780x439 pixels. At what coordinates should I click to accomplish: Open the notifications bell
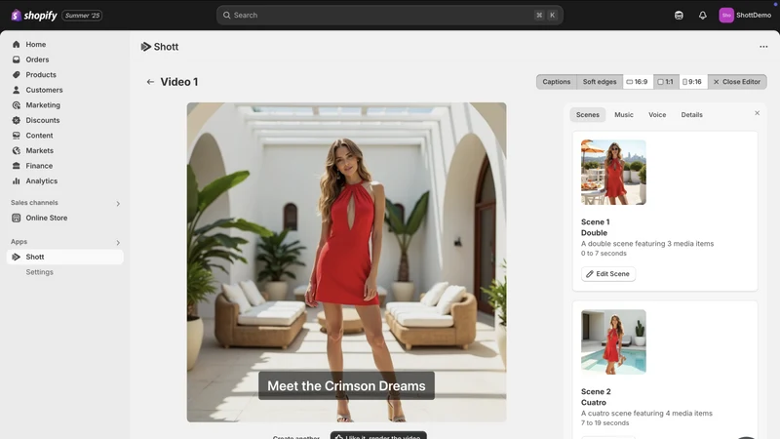click(x=702, y=16)
